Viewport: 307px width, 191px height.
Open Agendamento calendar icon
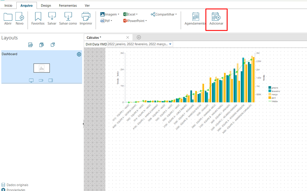point(195,16)
